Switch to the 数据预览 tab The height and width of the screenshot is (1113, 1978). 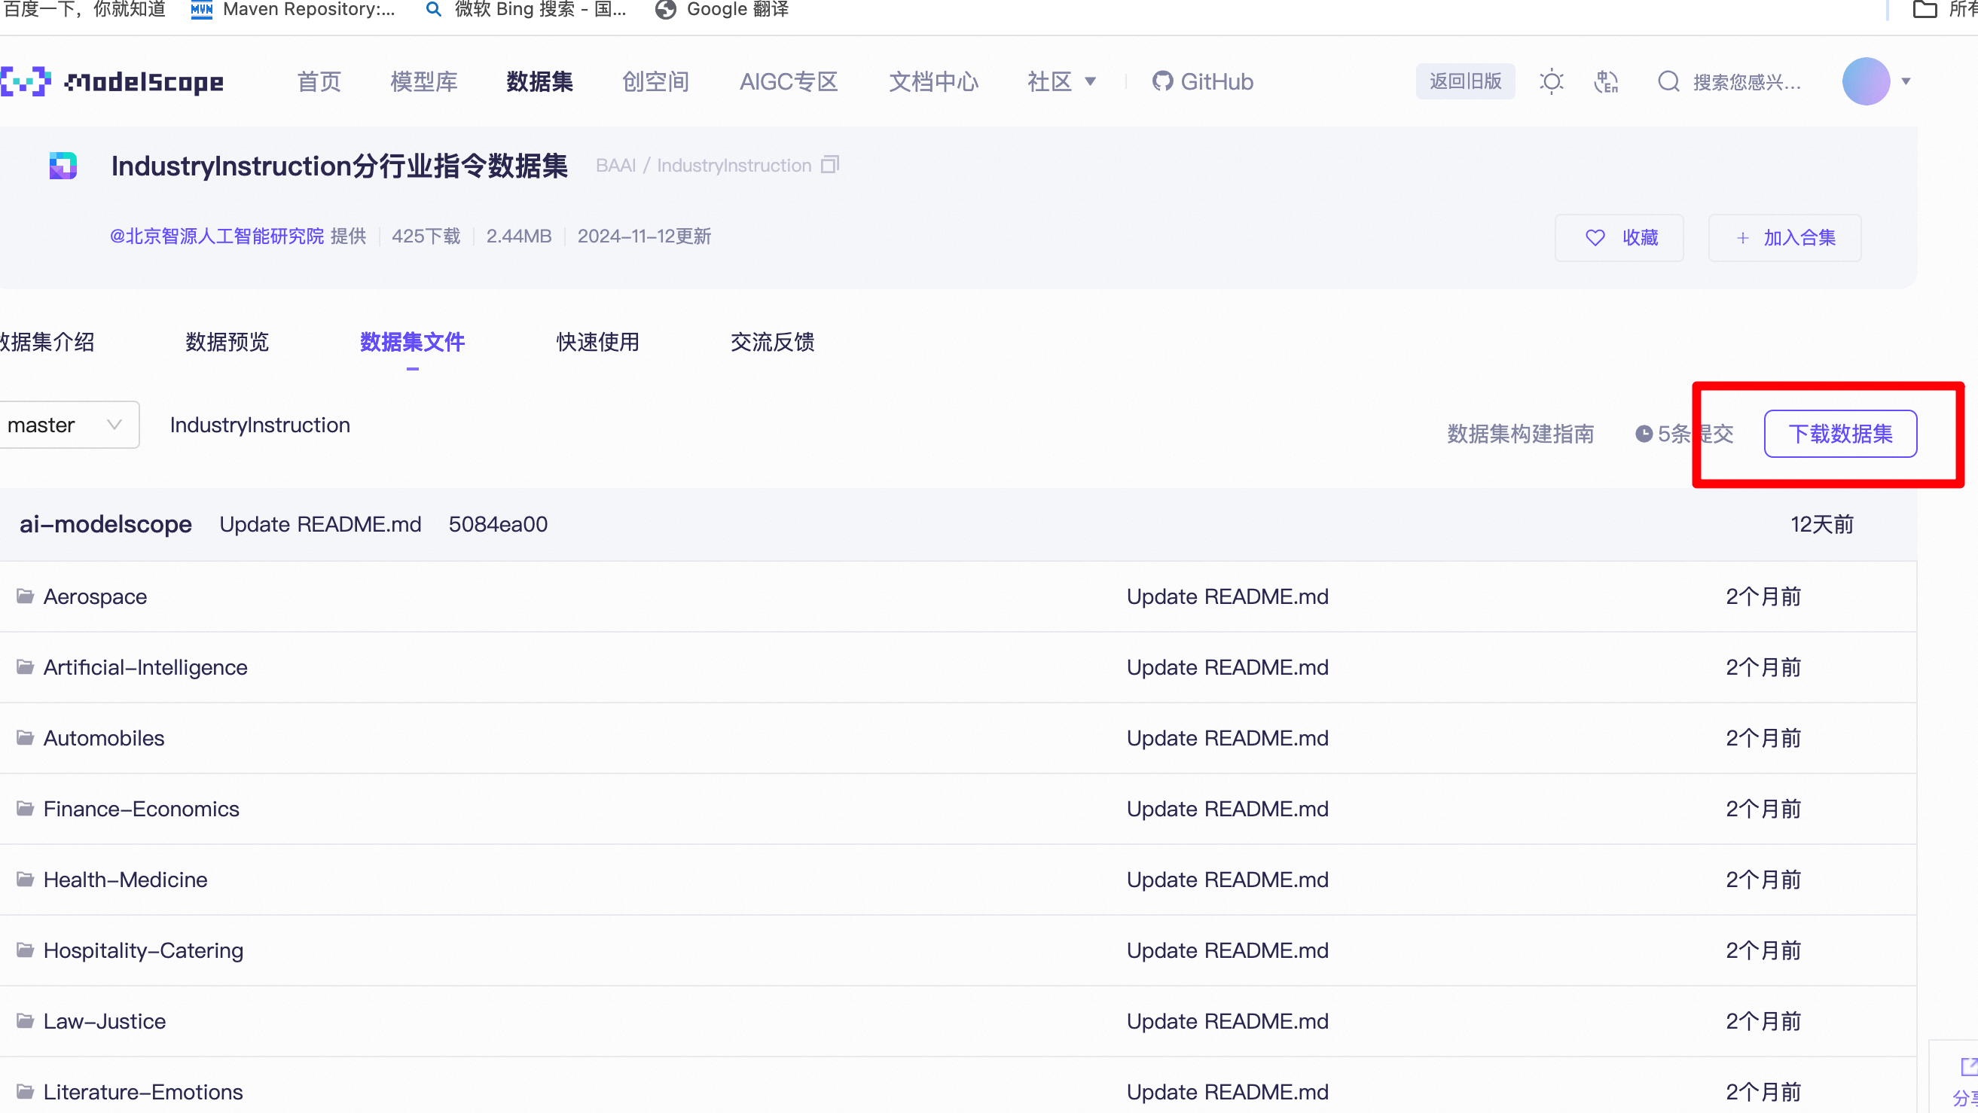tap(227, 343)
